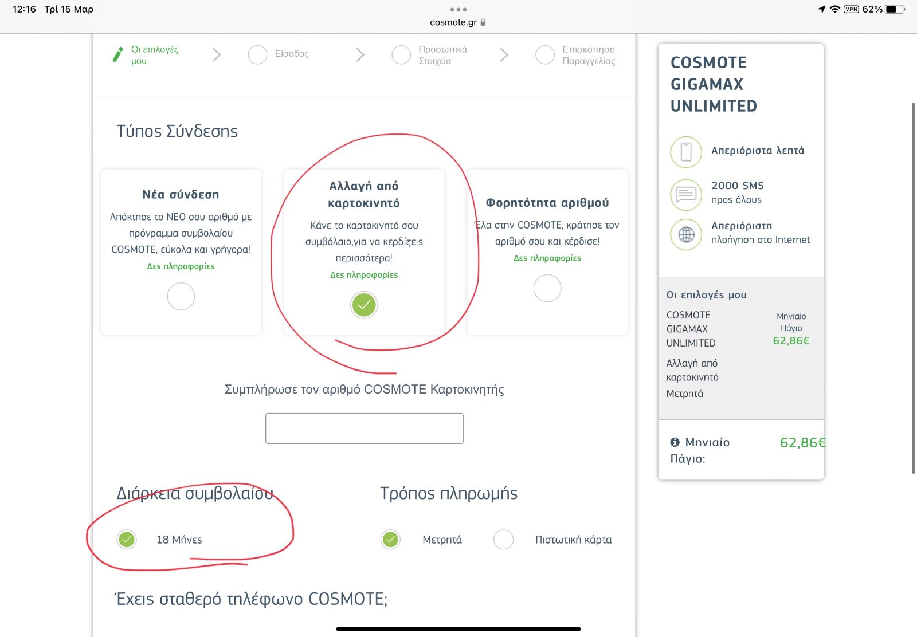Select the Νέα σύνδεση radio button
Image resolution: width=917 pixels, height=637 pixels.
pos(181,297)
